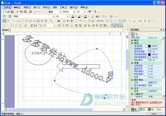The image size is (166, 116).
Task: Select the straight line drawing tool
Action: coord(14,21)
